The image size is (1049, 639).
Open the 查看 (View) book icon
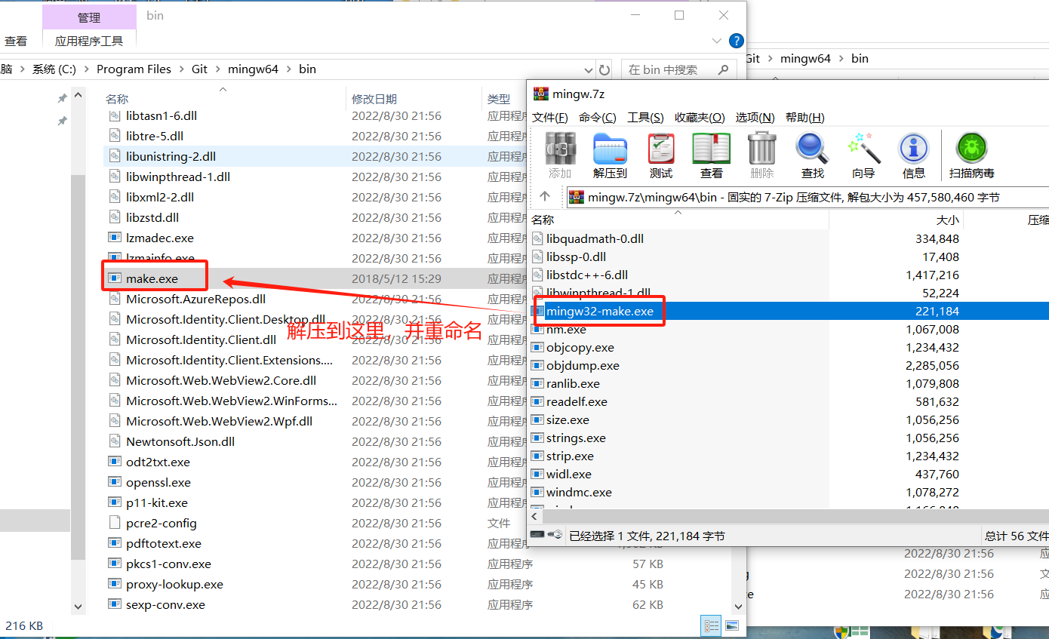click(711, 155)
